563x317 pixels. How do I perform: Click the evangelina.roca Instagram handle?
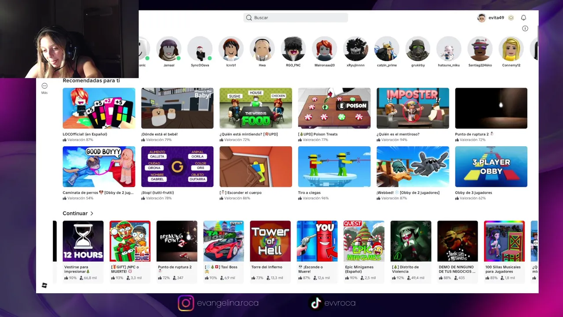click(x=228, y=303)
